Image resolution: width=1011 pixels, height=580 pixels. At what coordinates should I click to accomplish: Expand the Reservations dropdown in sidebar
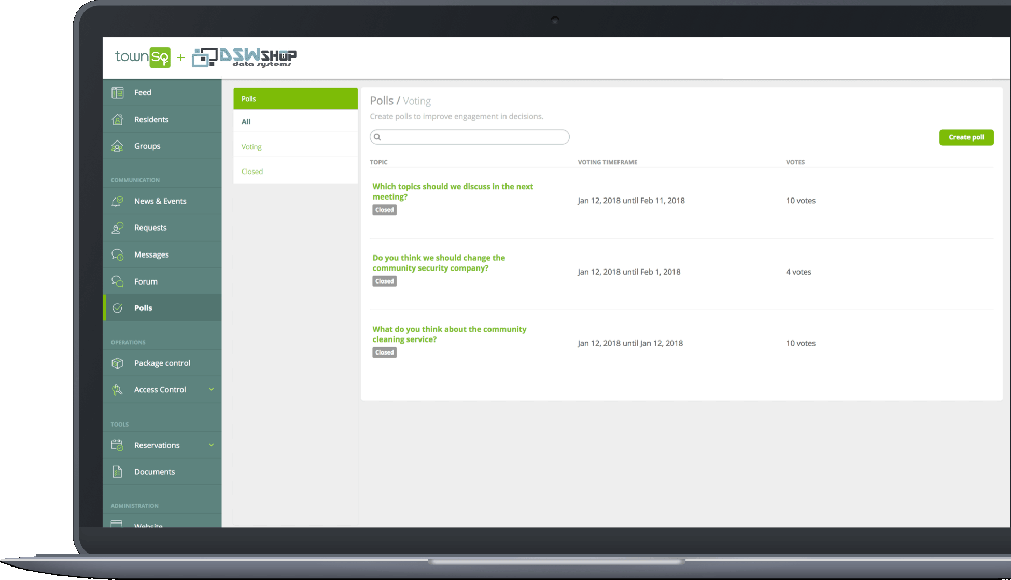[213, 445]
